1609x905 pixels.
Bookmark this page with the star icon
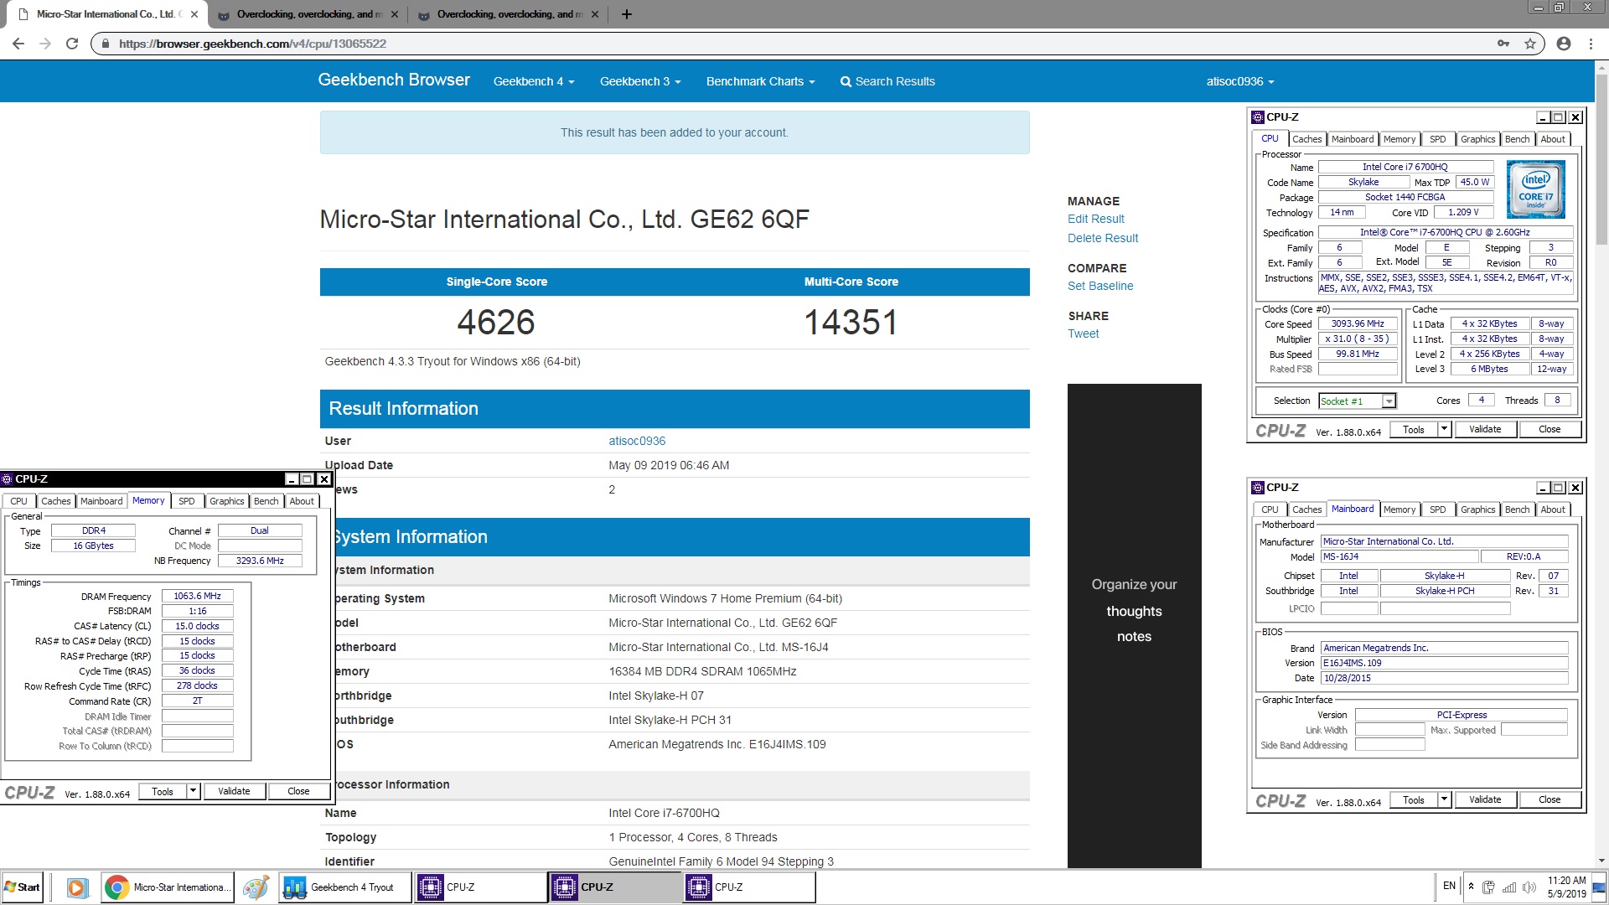click(1530, 44)
